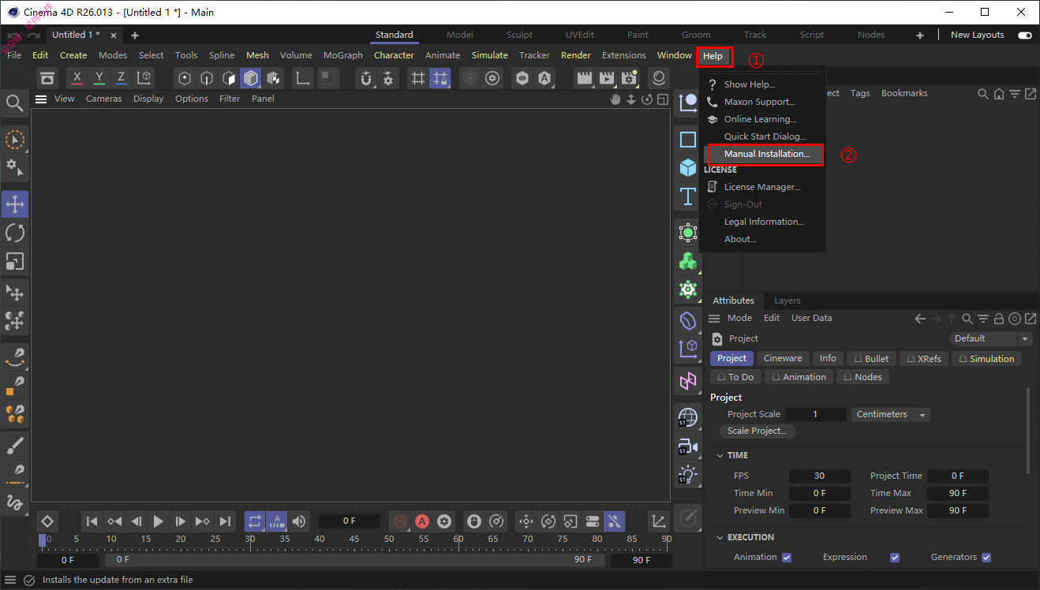Step to the next frame

click(x=181, y=521)
